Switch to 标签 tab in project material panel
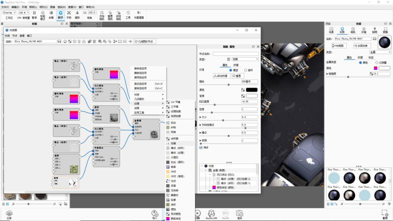393x221 pixels. [x=371, y=57]
